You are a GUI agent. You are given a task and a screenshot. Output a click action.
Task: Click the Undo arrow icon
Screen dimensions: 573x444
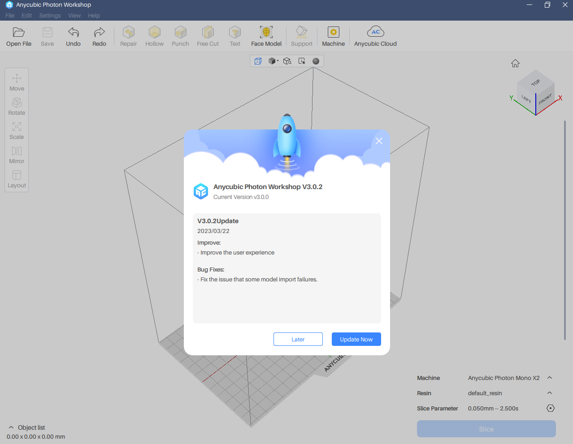(73, 32)
